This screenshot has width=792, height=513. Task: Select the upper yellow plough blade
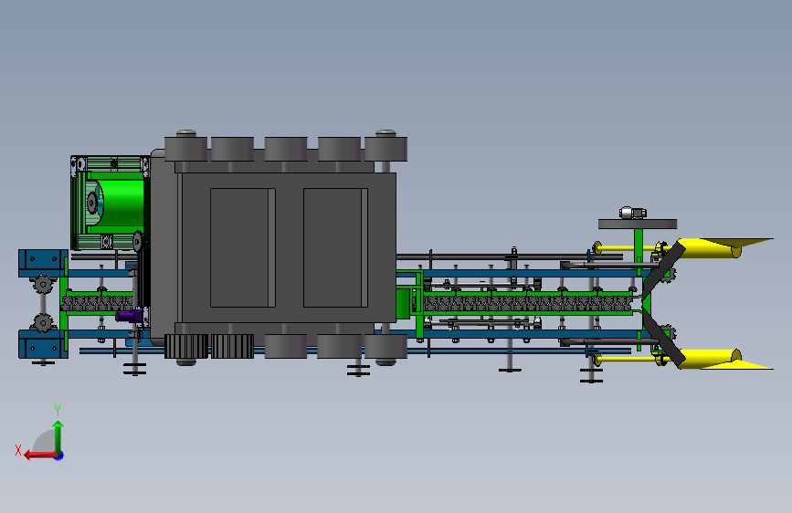[723, 247]
